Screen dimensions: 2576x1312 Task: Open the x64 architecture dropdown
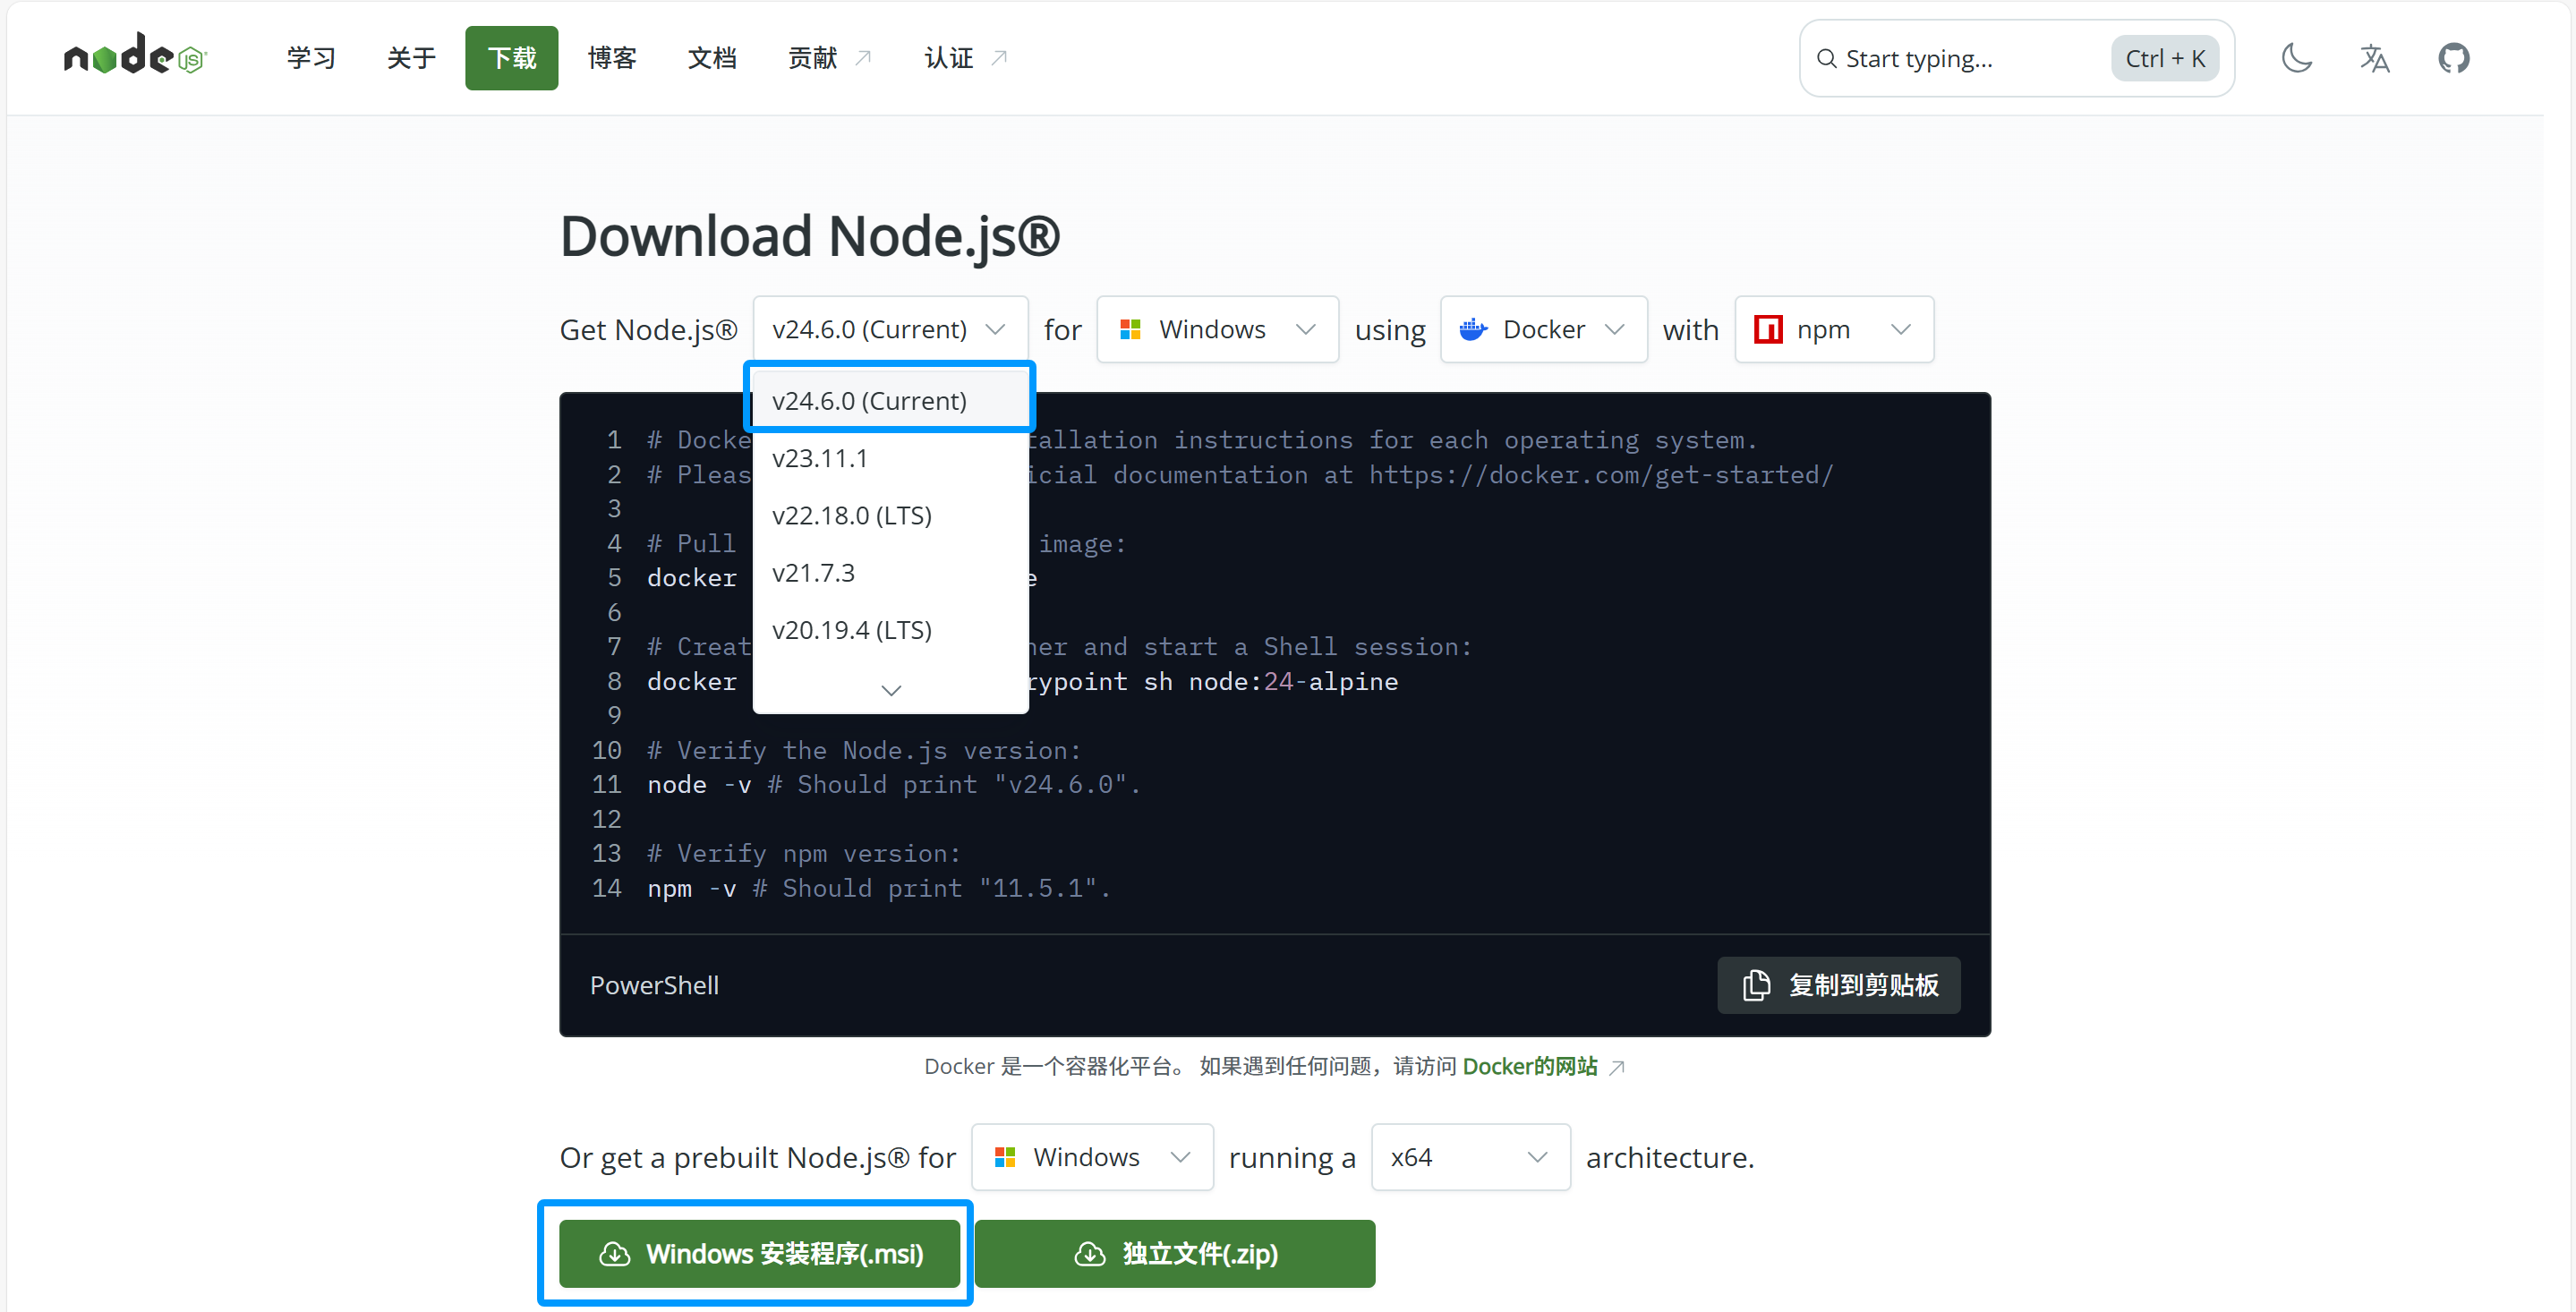click(1470, 1157)
